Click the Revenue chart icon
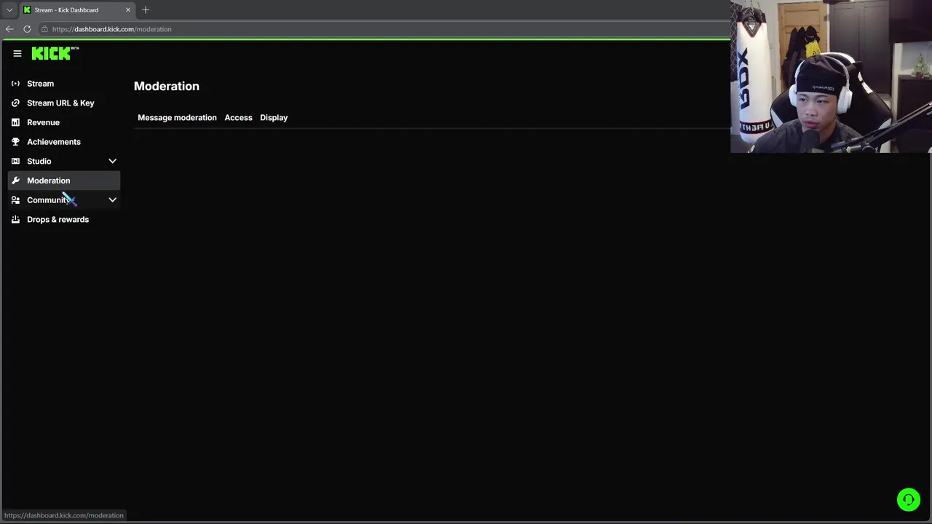This screenshot has height=524, width=932. 15,122
